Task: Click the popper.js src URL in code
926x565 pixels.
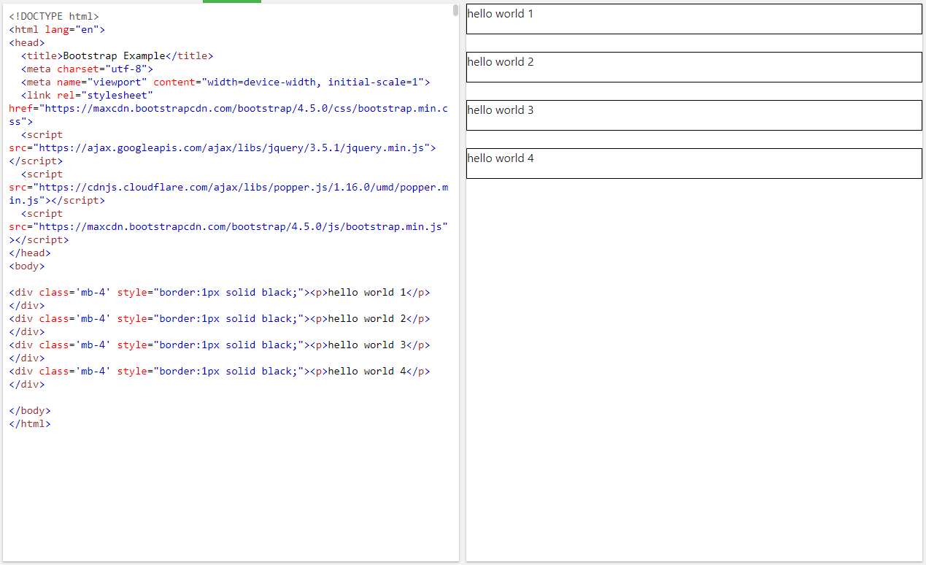Action: [x=228, y=193]
